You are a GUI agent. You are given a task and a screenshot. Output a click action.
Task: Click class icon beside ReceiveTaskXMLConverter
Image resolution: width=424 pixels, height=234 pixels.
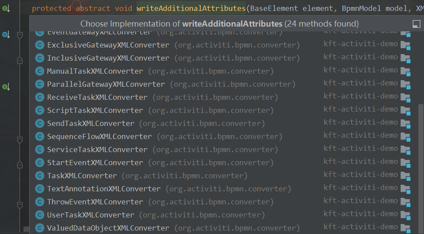(40, 97)
